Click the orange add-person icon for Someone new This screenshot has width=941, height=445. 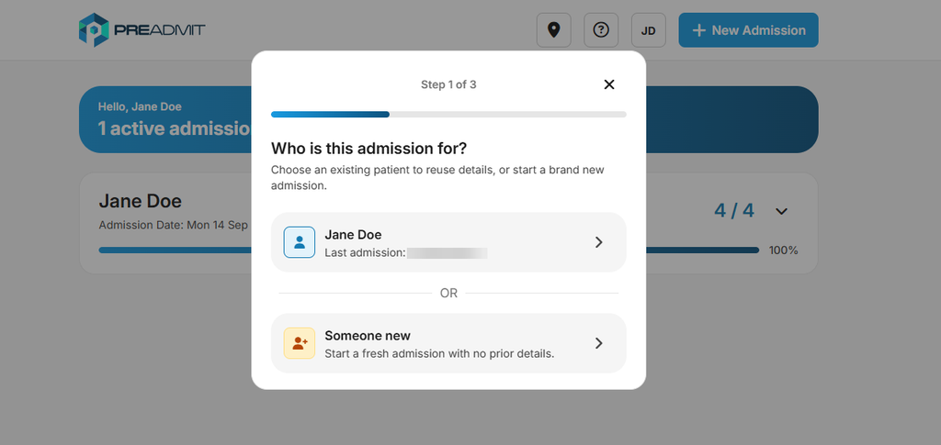coord(299,343)
